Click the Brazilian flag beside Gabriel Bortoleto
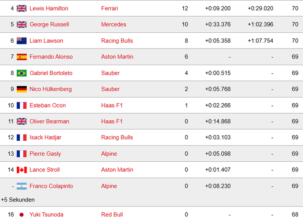The image size is (303, 220). [22, 73]
